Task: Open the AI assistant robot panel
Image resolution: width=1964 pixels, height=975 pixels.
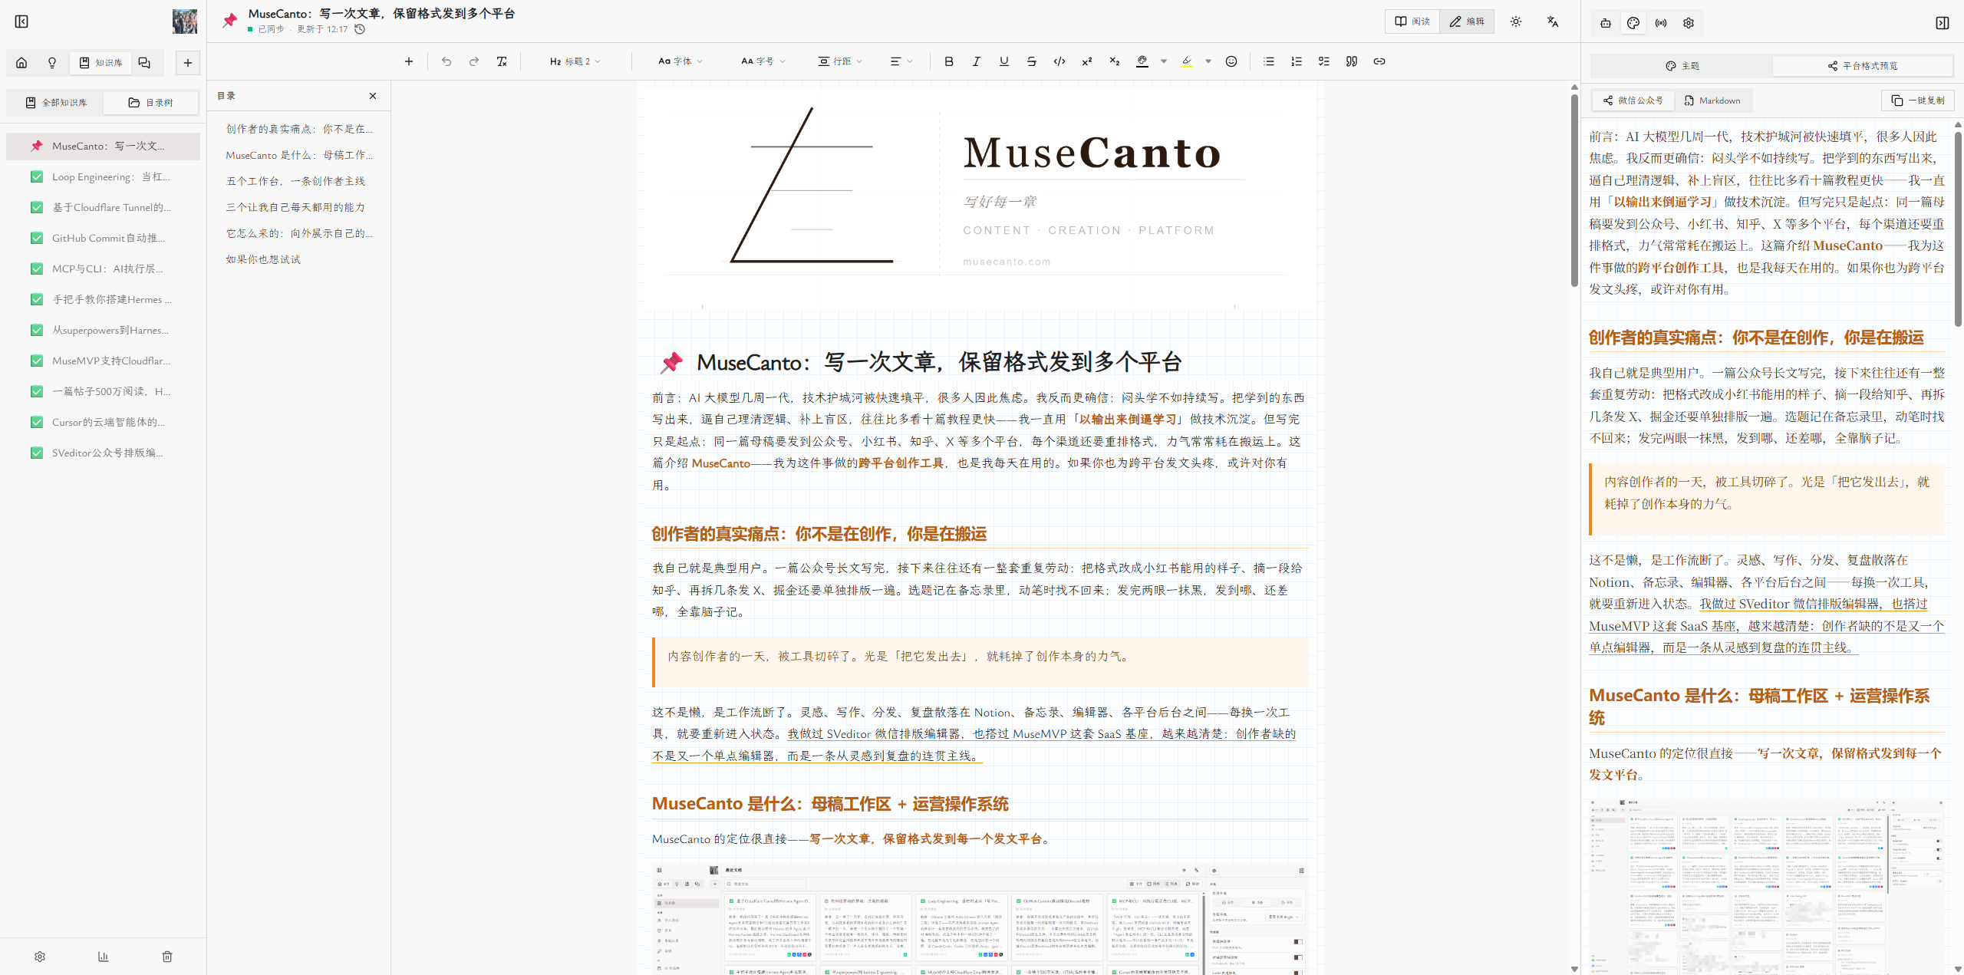Action: click(x=1606, y=23)
